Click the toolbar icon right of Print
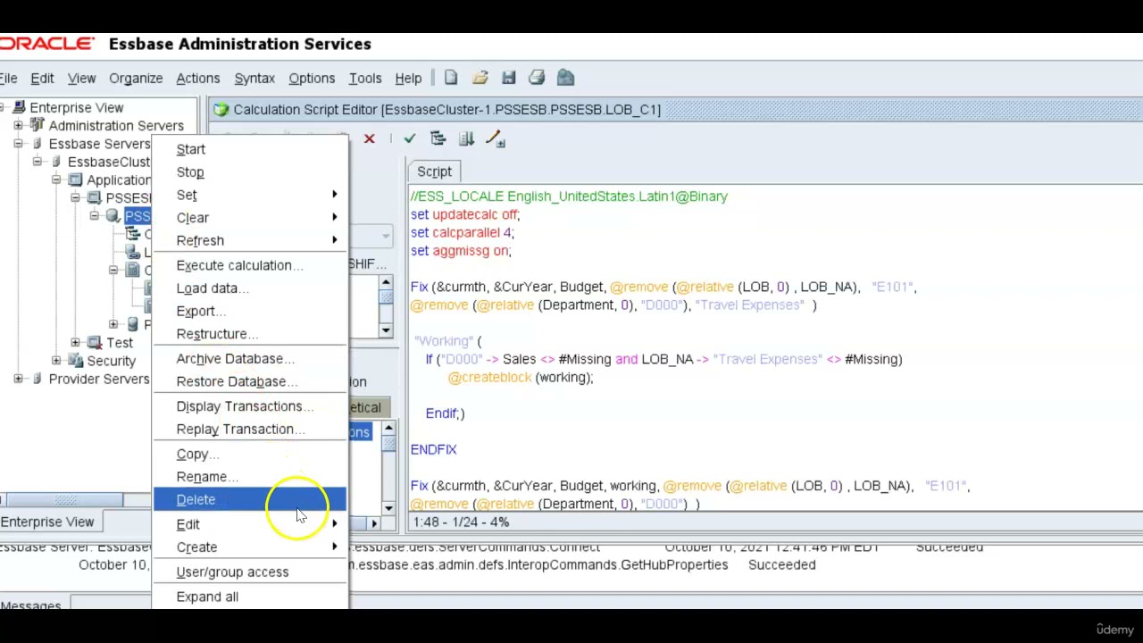 (x=565, y=78)
